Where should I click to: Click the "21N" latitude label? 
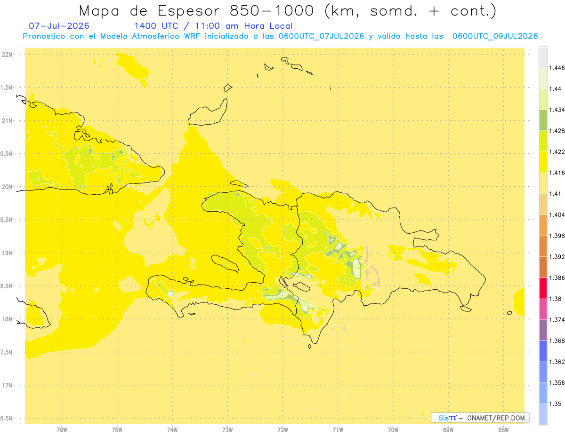point(8,121)
